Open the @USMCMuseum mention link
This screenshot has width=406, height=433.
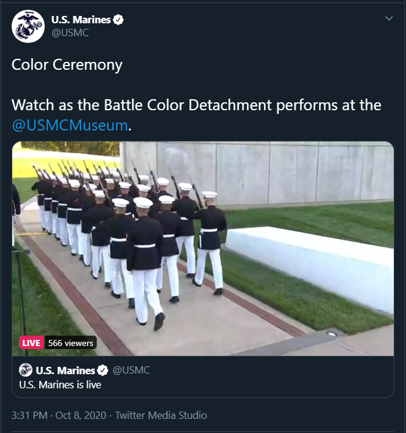coord(70,125)
